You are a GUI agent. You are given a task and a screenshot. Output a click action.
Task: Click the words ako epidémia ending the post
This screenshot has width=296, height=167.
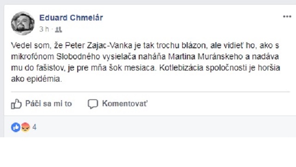(x=37, y=79)
